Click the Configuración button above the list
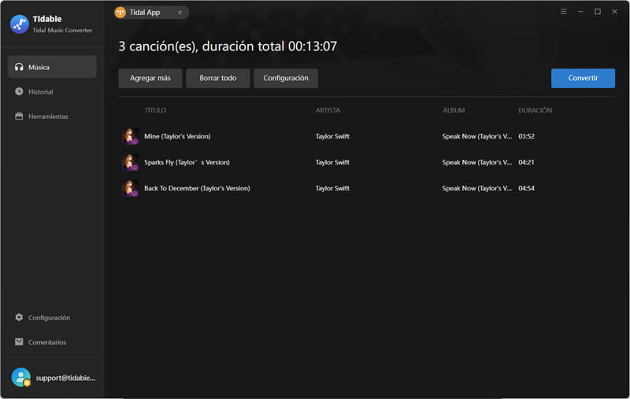The width and height of the screenshot is (630, 399). click(x=286, y=78)
